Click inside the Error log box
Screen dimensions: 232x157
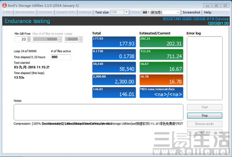(205, 68)
